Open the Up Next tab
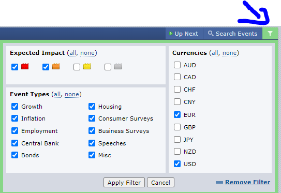Image resolution: width=281 pixels, height=193 pixels. click(x=184, y=34)
